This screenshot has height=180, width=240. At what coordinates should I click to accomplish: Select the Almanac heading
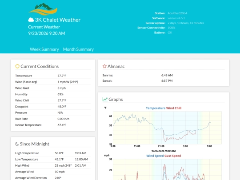[116, 66]
